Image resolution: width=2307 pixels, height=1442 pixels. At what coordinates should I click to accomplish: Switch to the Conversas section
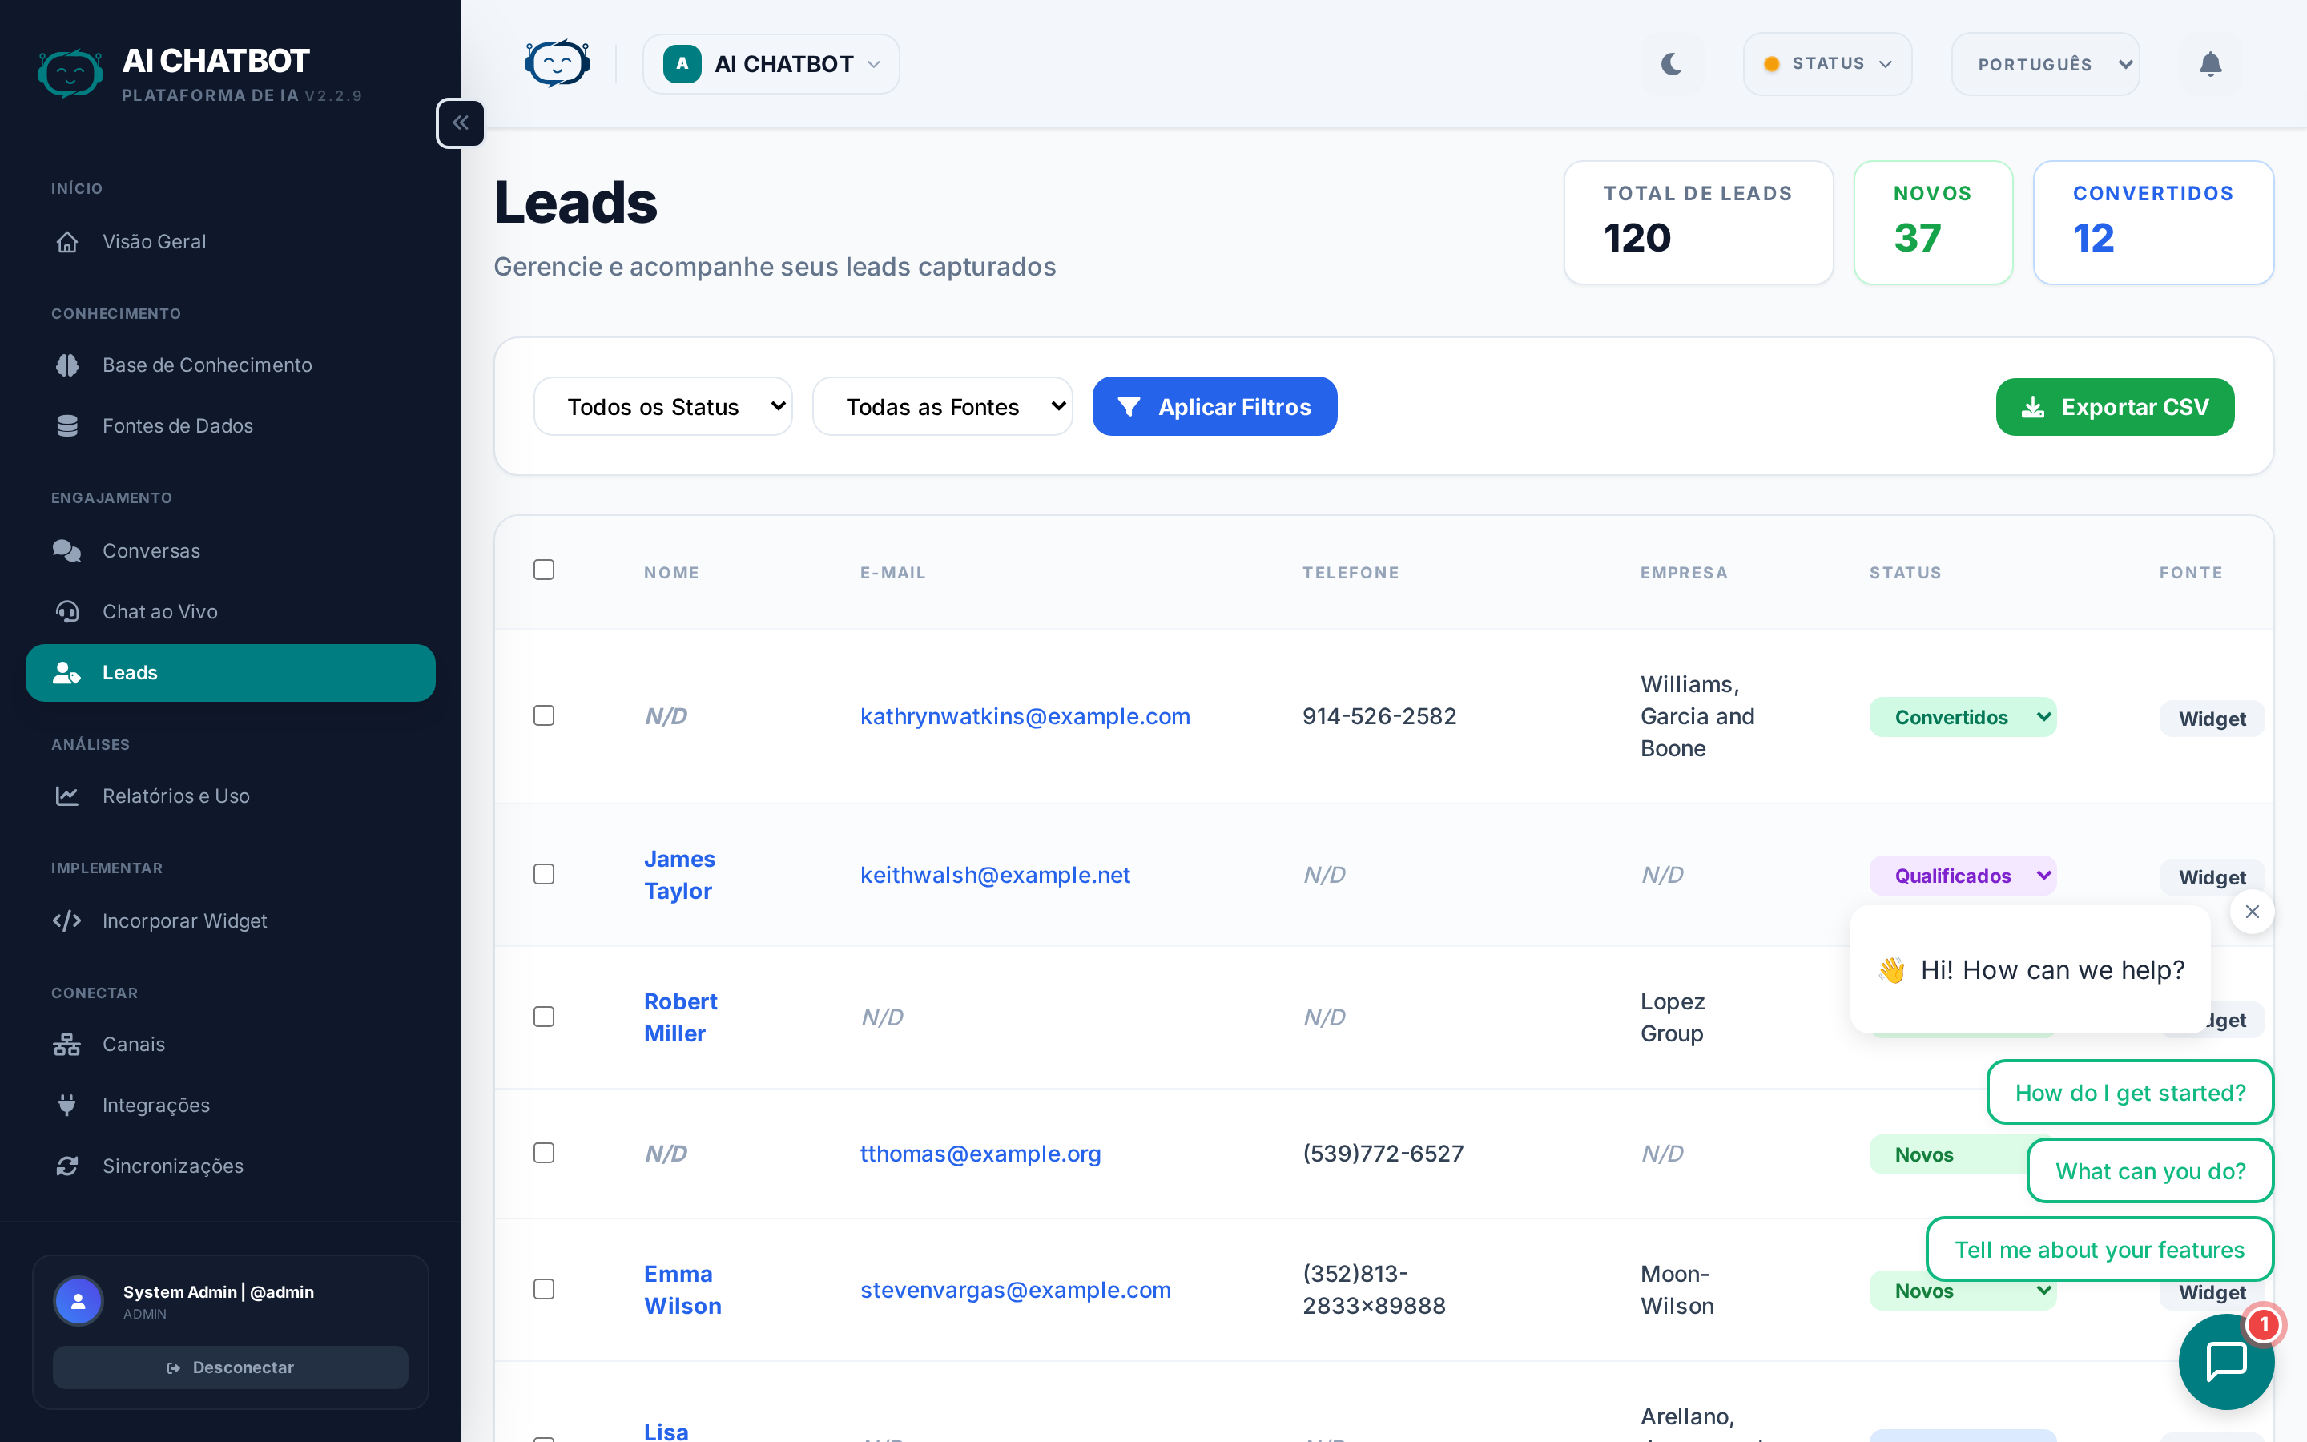pyautogui.click(x=151, y=550)
